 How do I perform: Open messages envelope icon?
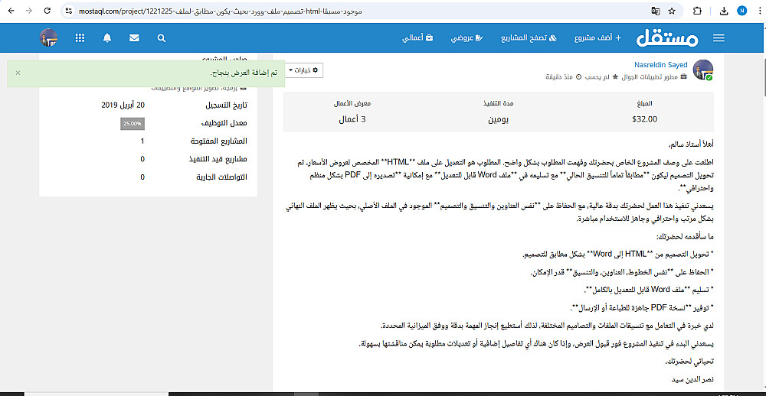click(134, 38)
